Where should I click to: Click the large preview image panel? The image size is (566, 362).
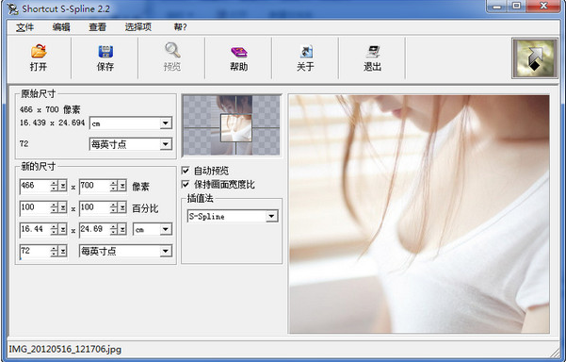click(419, 214)
